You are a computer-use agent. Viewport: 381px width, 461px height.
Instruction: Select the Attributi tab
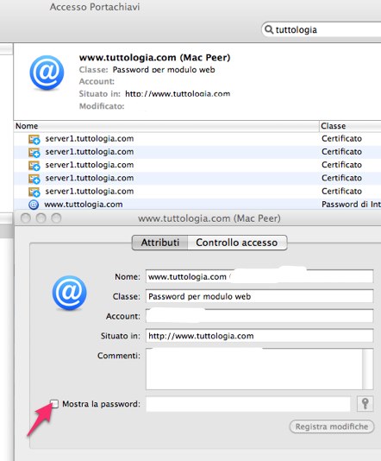pyautogui.click(x=160, y=243)
